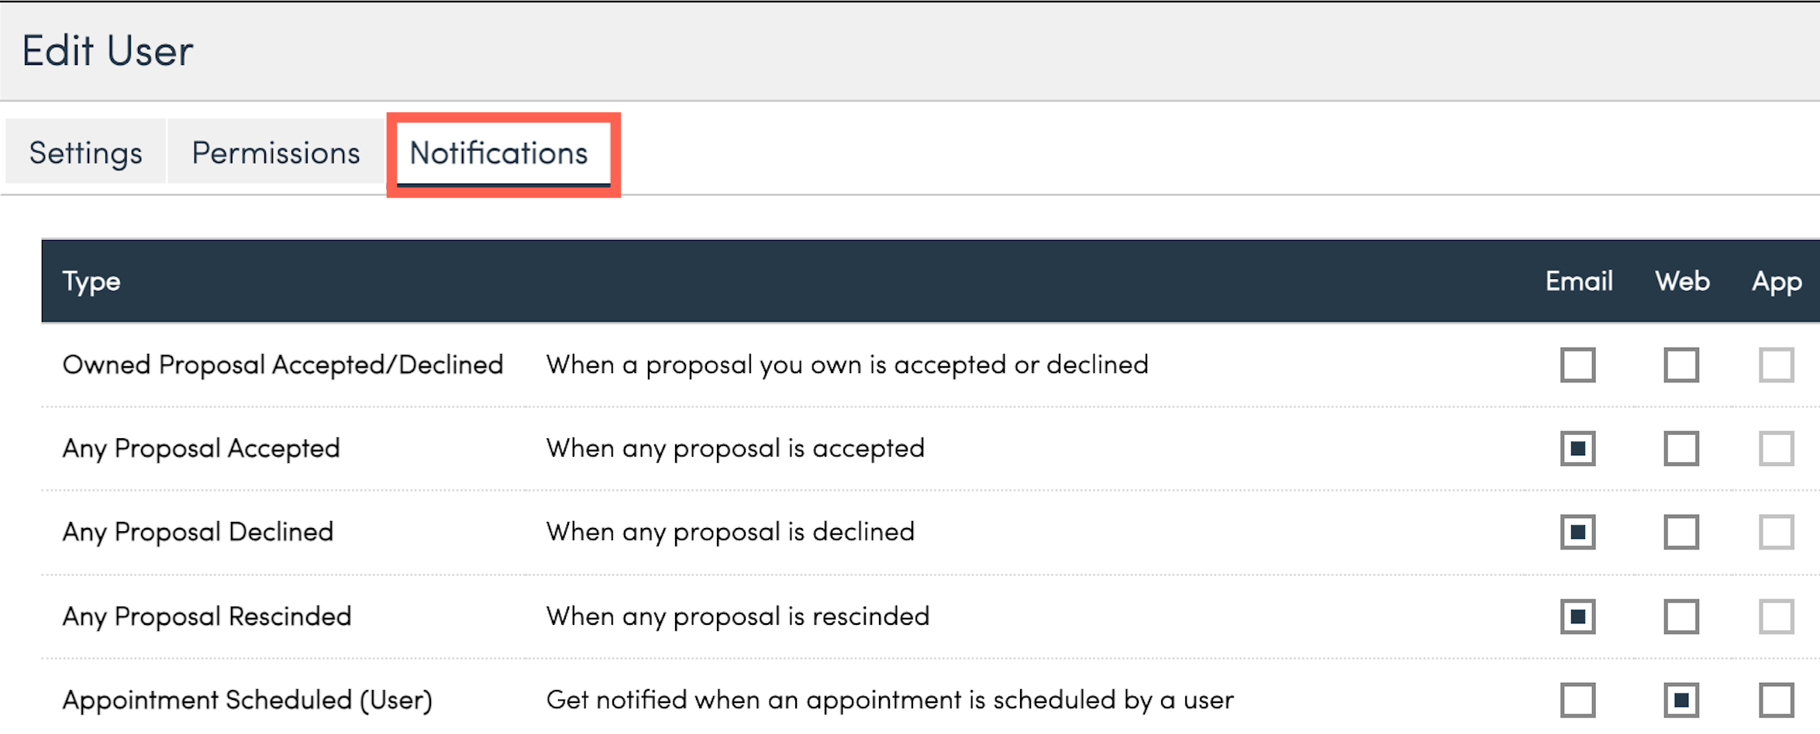Open the Permissions tab
The height and width of the screenshot is (734, 1820).
click(x=276, y=153)
